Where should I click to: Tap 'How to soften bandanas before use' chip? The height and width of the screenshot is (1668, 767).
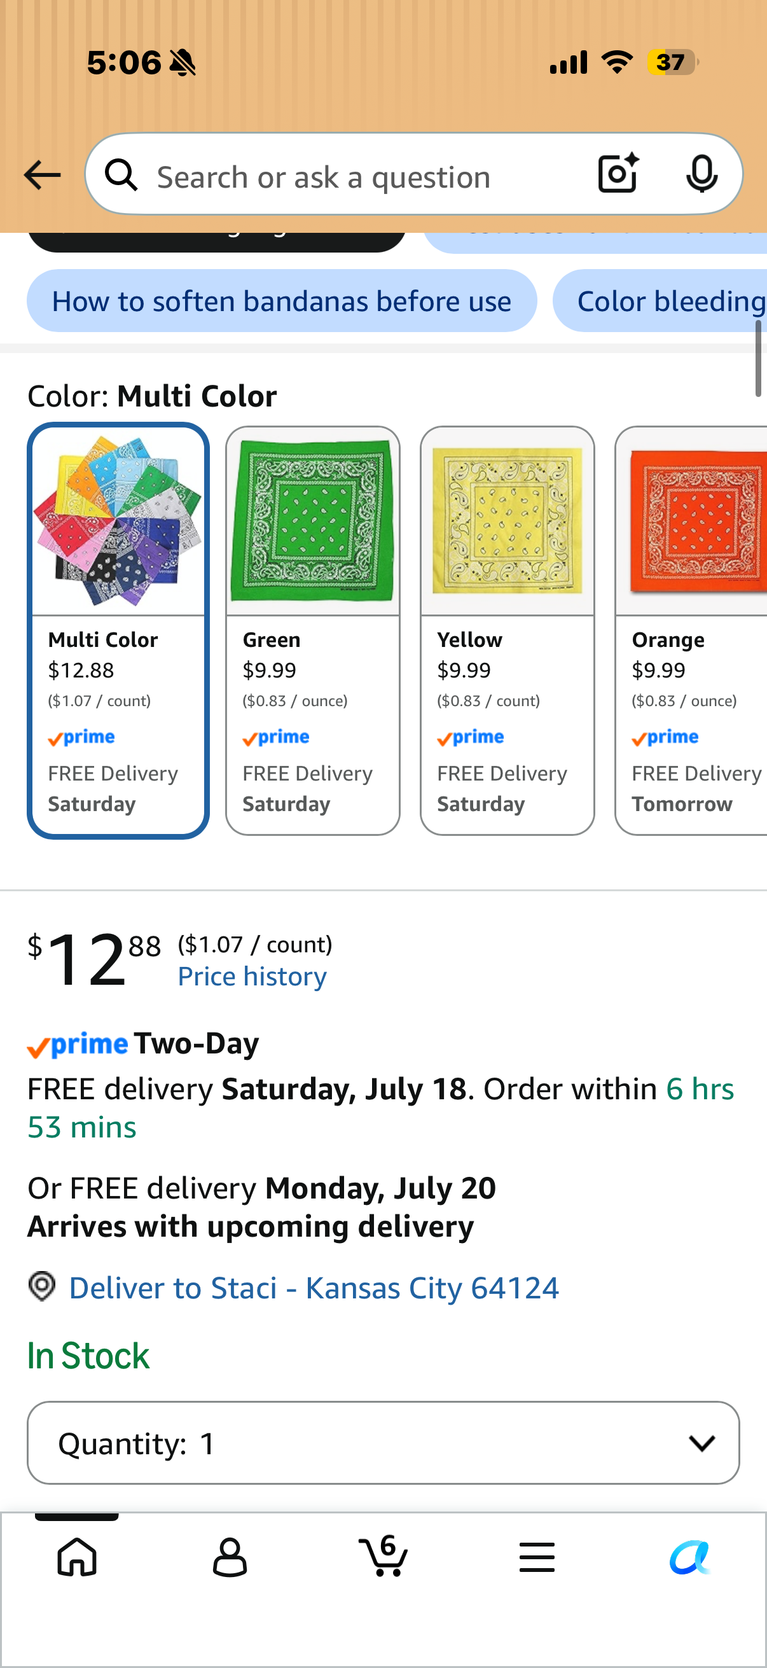coord(282,301)
